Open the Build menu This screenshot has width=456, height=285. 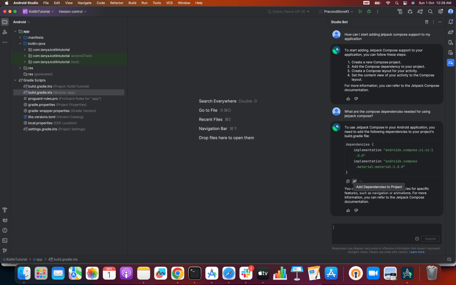coord(132,3)
